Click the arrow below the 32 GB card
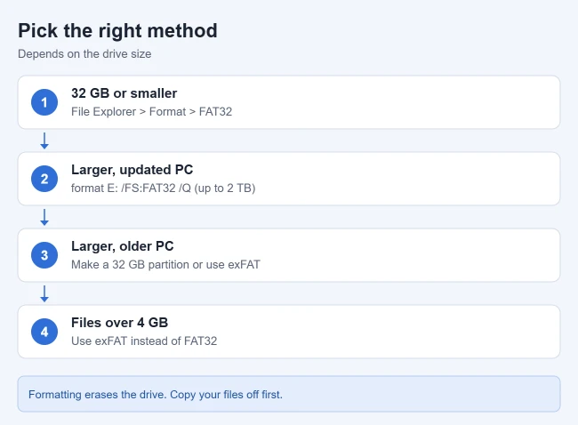Image resolution: width=578 pixels, height=425 pixels. (x=44, y=140)
